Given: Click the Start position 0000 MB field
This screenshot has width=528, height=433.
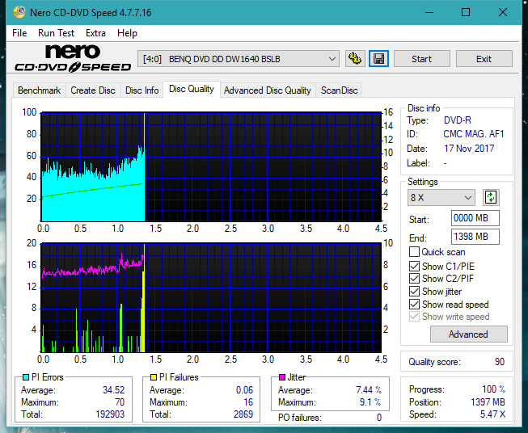Looking at the screenshot, I should pyautogui.click(x=475, y=218).
